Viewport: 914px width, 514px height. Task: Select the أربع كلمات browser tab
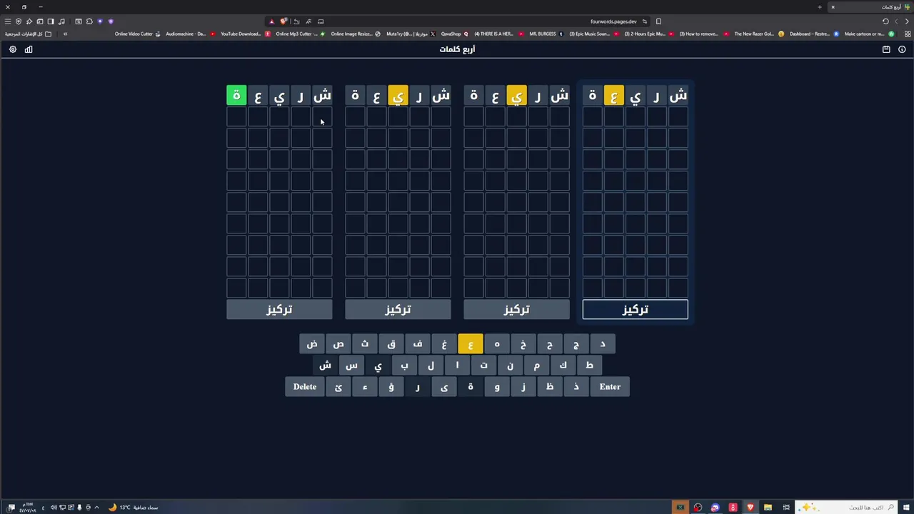click(x=870, y=7)
